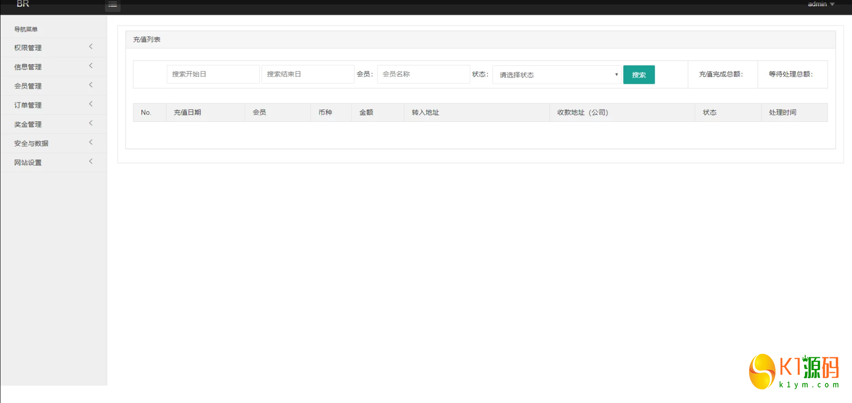Open the 请选择状态 status dropdown
This screenshot has height=403, width=852.
tap(557, 75)
